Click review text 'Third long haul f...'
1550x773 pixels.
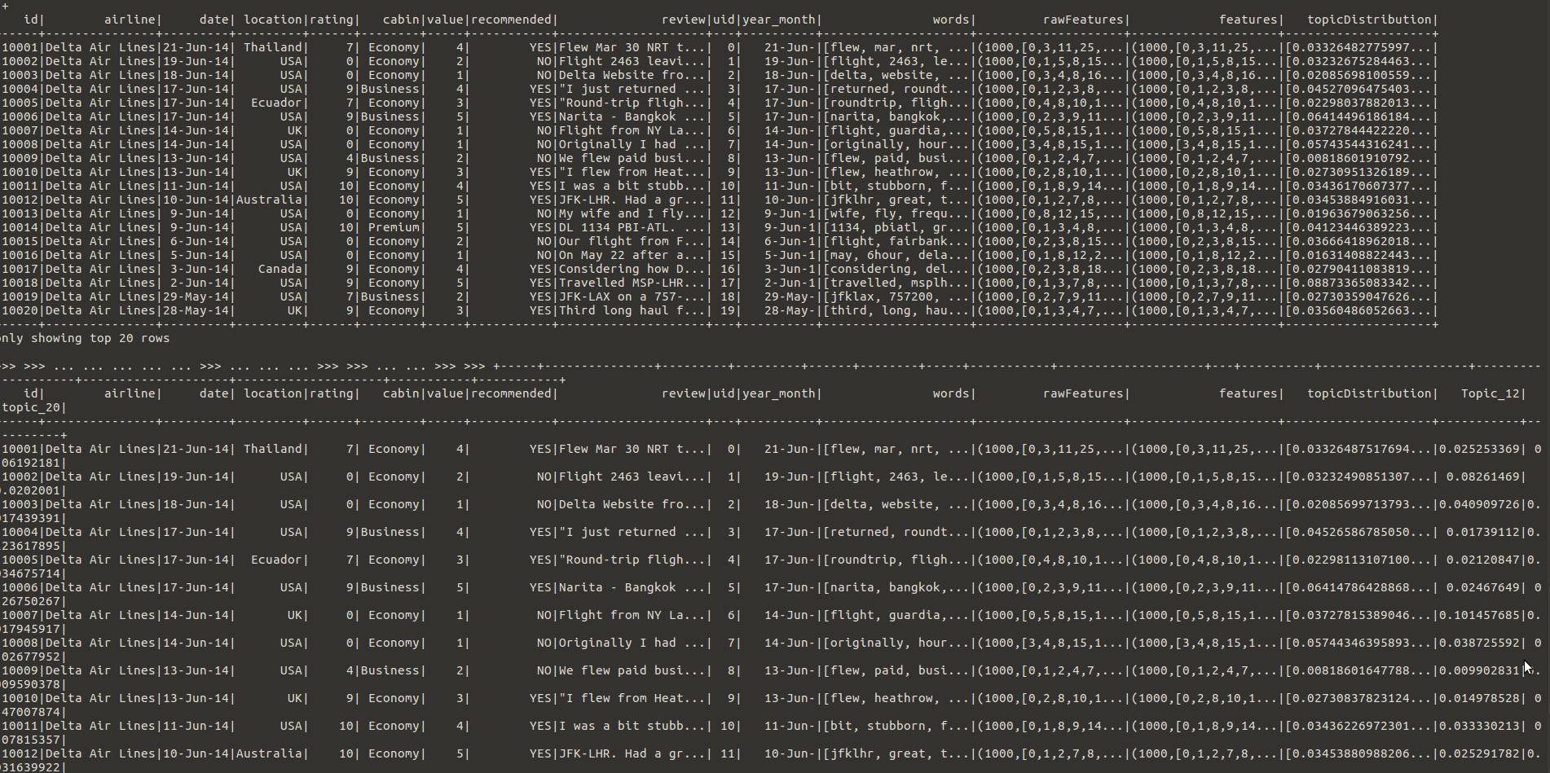click(632, 310)
